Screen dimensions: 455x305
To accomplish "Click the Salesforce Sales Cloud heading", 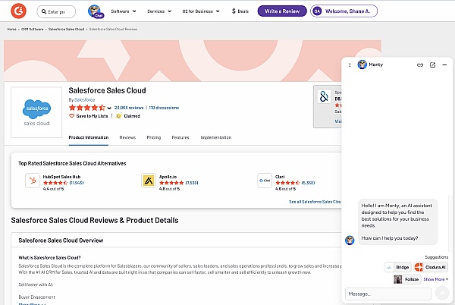I will click(108, 90).
